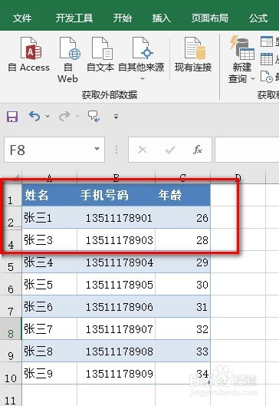Click the Enter checkmark formula bar button
The image size is (279, 406).
170,150
